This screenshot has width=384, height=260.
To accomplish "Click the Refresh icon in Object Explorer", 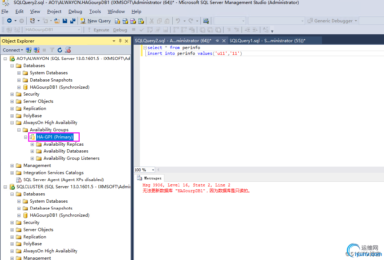I will [x=60, y=50].
